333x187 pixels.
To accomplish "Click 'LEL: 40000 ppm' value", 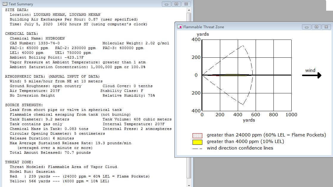I will [26, 53].
